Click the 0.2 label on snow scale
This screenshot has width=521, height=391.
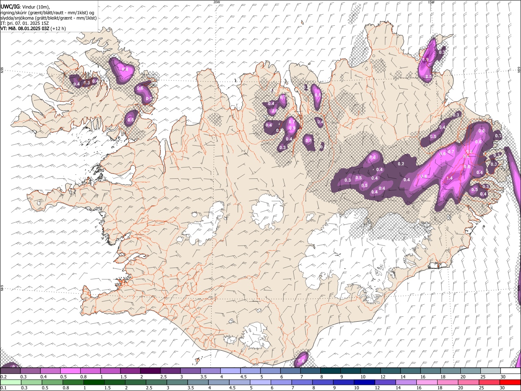point(3,377)
